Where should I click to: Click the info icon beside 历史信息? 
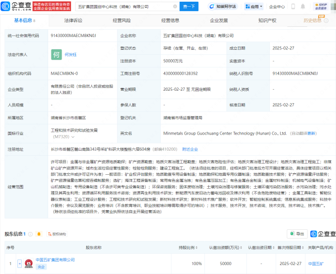[326, 21]
